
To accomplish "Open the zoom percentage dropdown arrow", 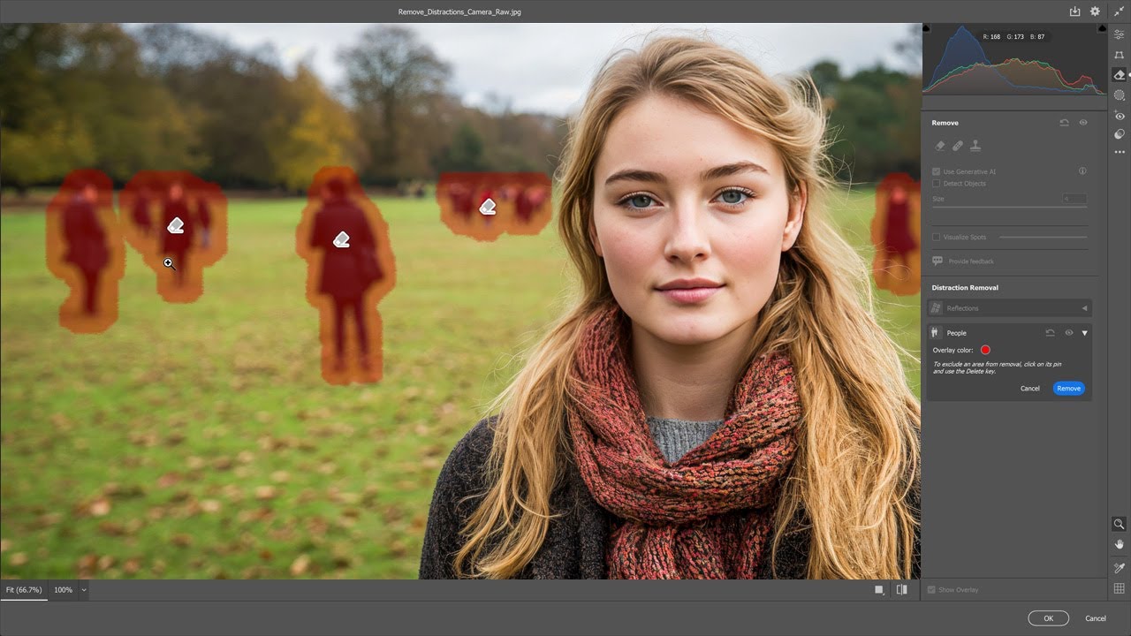I will click(x=84, y=589).
